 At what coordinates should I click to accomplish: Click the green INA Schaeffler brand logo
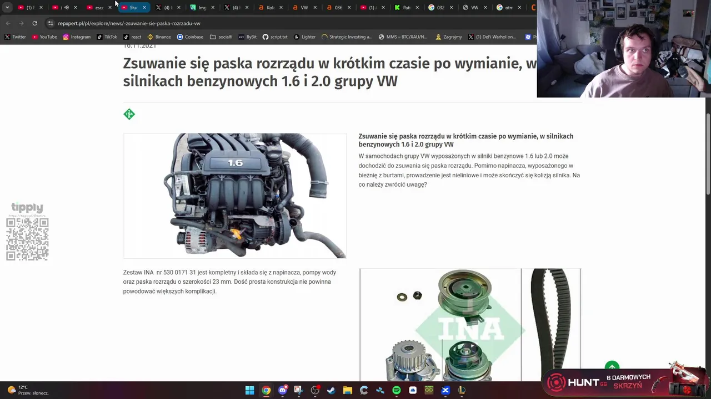[129, 114]
